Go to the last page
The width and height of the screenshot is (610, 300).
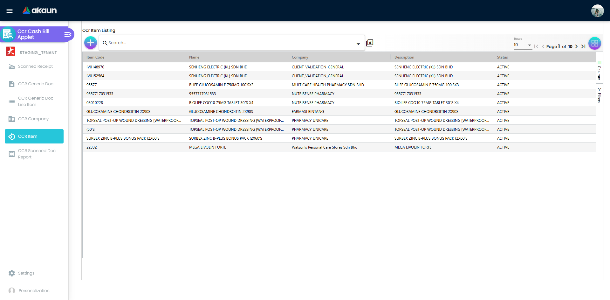(x=583, y=46)
